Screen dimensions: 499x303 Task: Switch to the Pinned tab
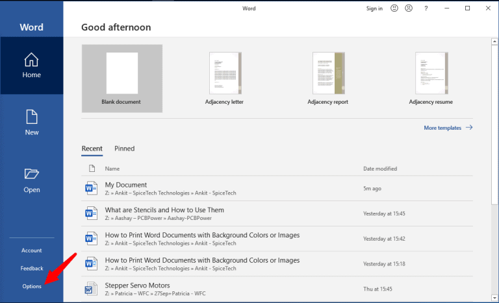point(125,149)
